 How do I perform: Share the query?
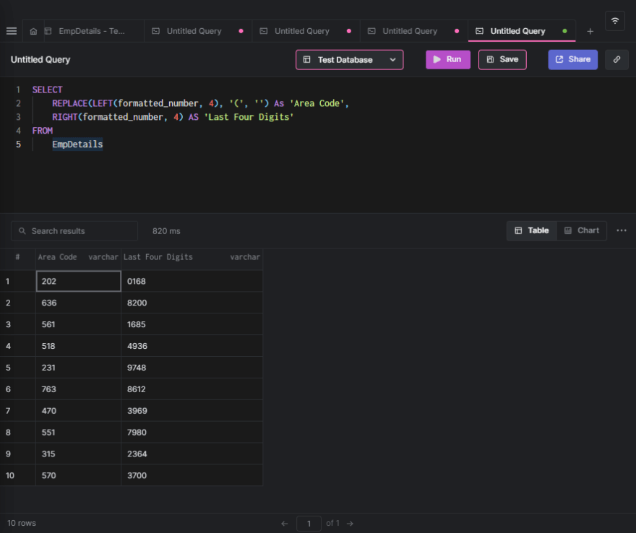(572, 59)
